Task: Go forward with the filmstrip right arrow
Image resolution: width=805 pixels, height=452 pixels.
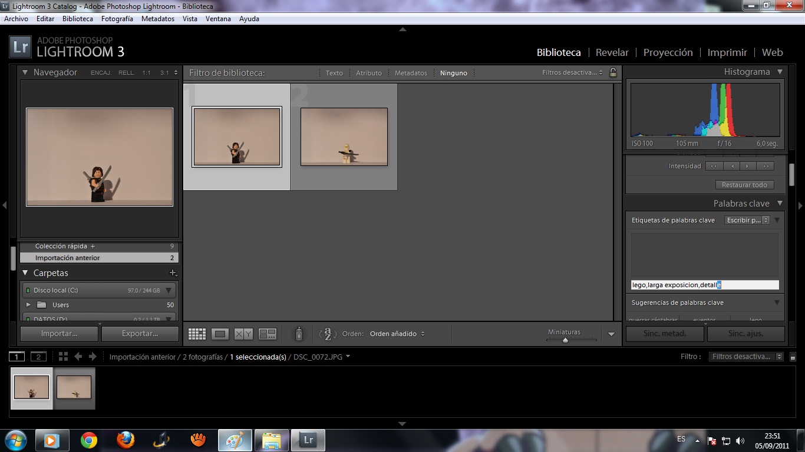Action: click(93, 357)
